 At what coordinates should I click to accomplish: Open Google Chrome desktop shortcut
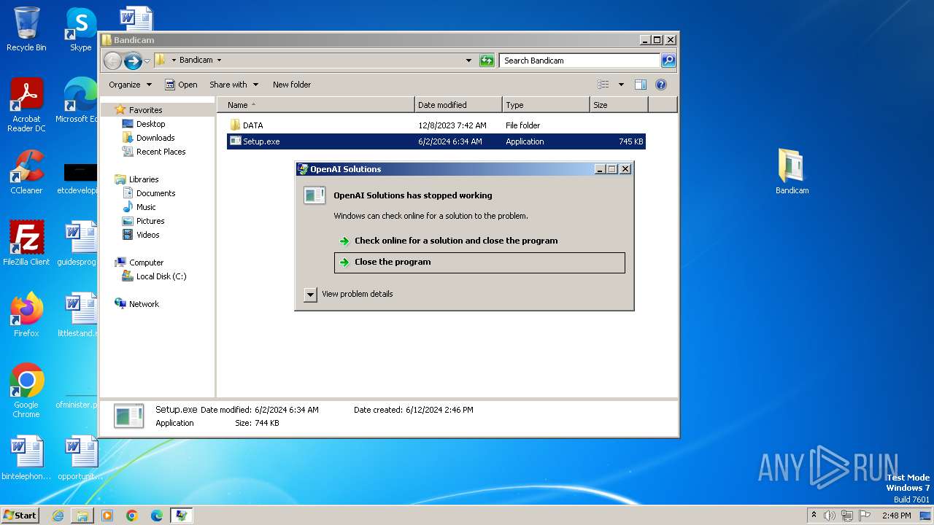pos(26,391)
